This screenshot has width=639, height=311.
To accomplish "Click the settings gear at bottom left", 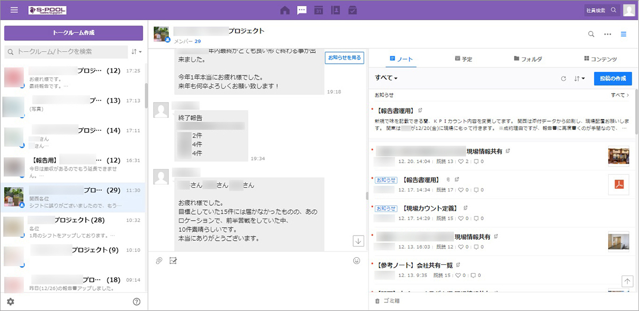I will click(11, 301).
